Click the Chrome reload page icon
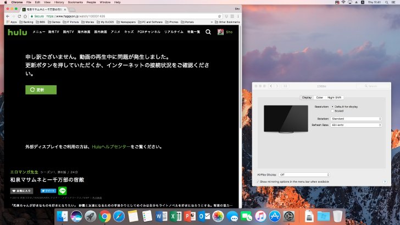400x225 pixels. (19, 16)
